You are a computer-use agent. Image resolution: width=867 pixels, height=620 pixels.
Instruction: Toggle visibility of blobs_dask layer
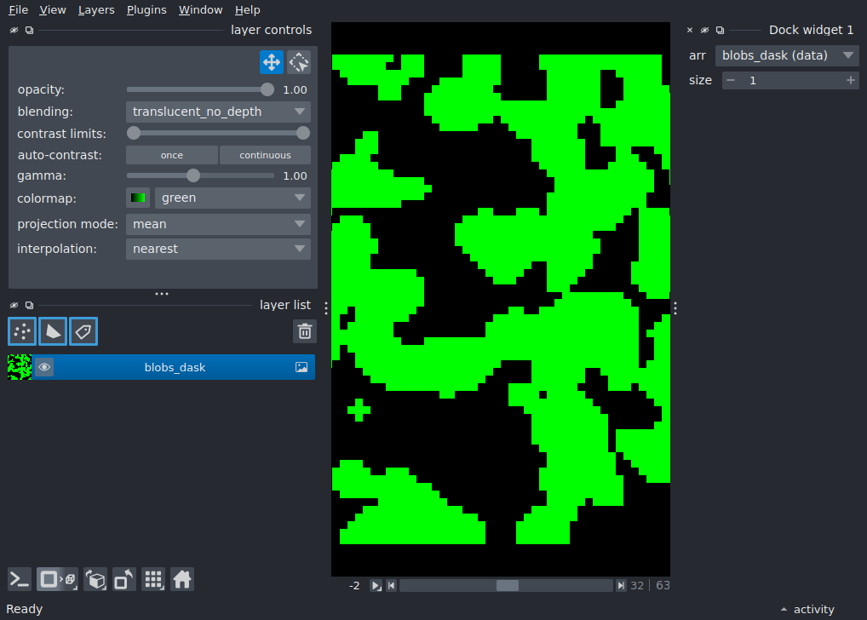(x=45, y=367)
